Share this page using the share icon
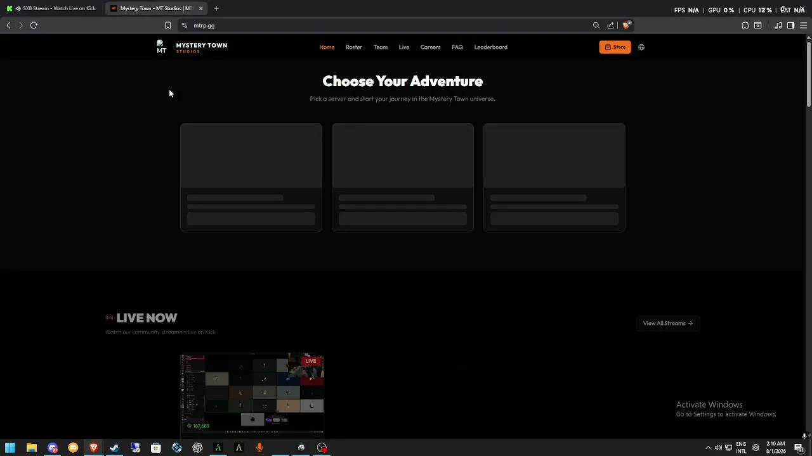This screenshot has height=456, width=812. (x=610, y=25)
